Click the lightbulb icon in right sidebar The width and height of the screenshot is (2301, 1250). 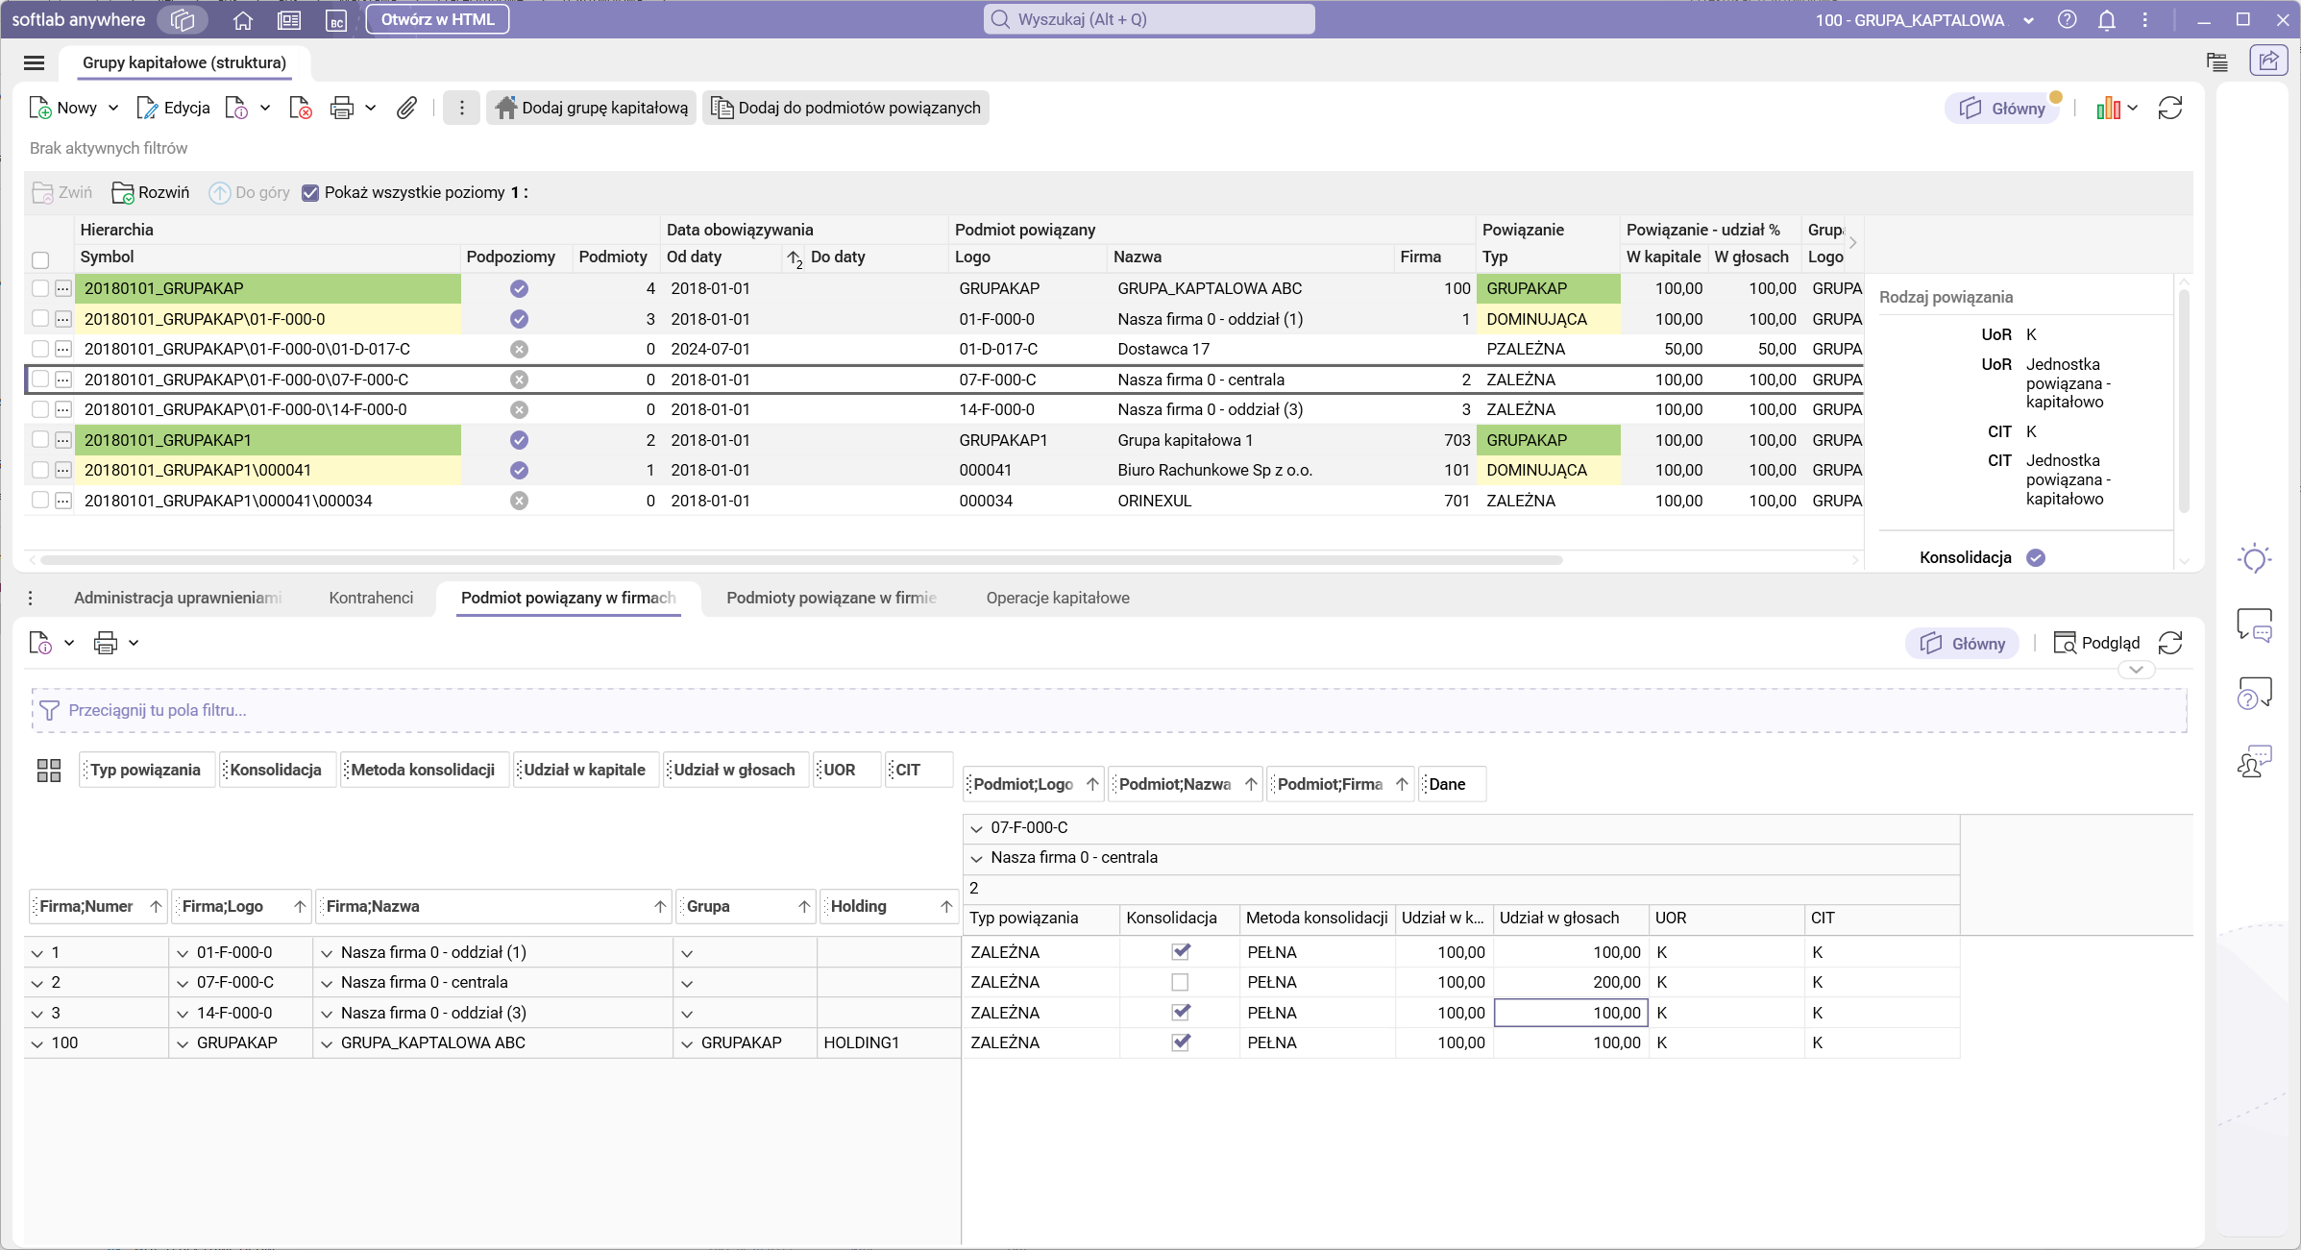coord(2254,558)
